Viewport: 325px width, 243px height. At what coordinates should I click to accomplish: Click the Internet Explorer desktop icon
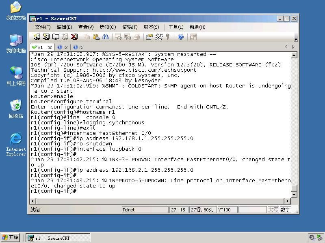16,144
